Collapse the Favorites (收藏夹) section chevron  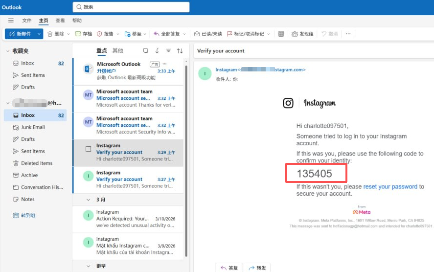8,51
